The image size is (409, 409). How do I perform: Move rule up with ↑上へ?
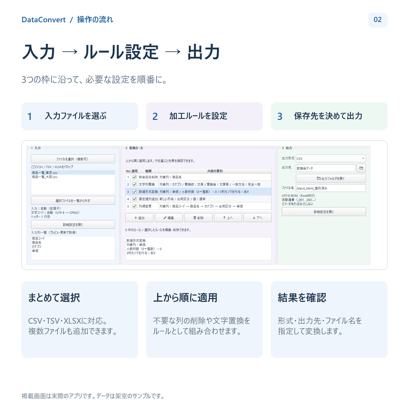pos(228,218)
